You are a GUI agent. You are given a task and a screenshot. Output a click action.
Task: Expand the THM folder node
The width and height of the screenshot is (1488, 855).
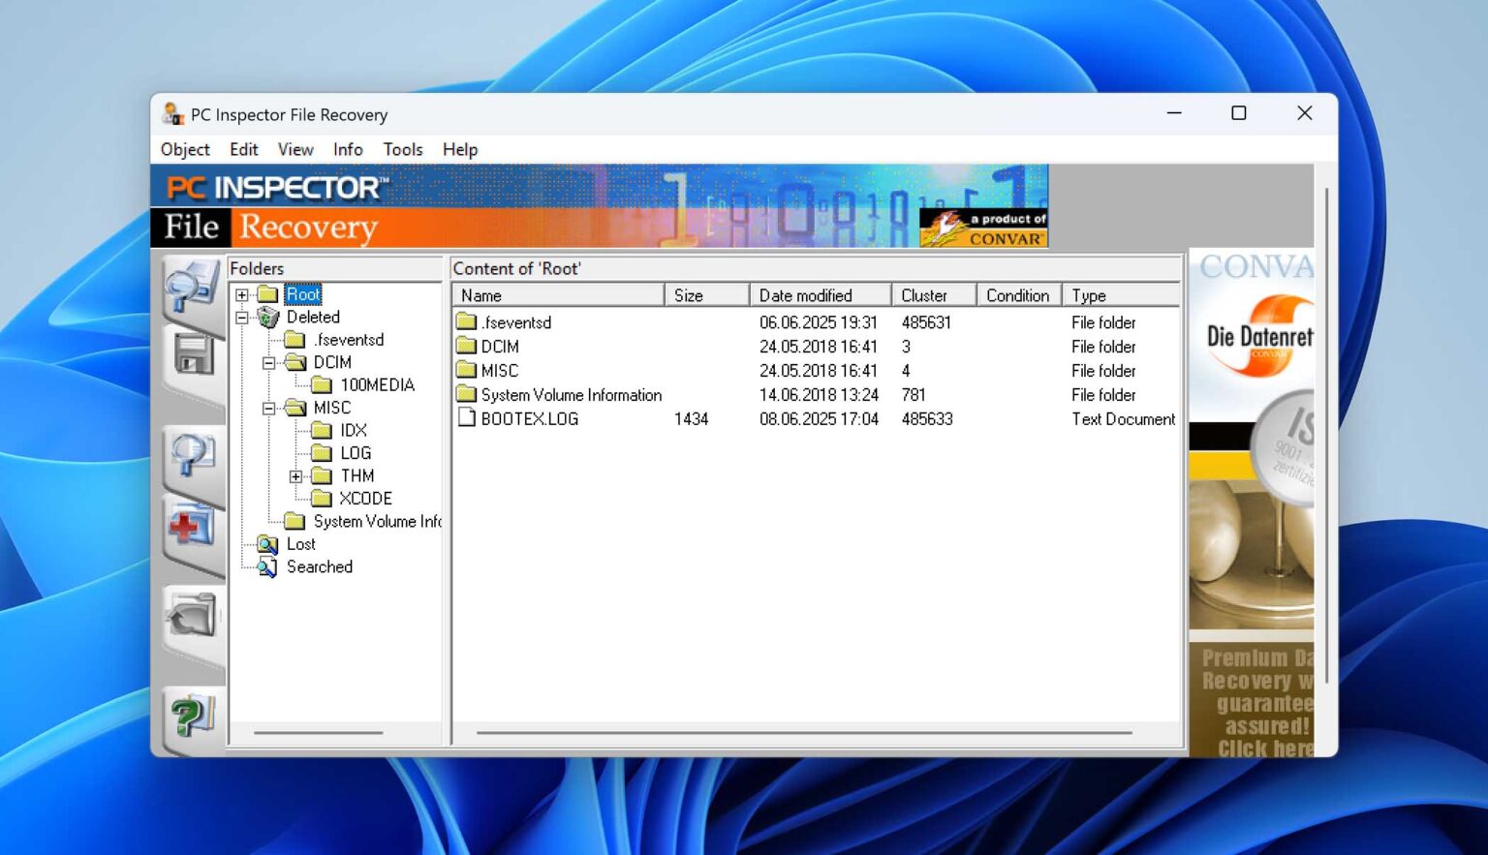pos(295,475)
